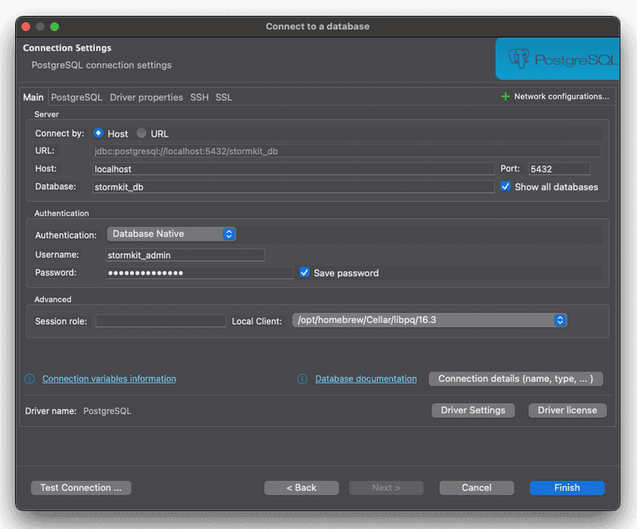Focus the Port input field
The image size is (637, 529).
(559, 169)
